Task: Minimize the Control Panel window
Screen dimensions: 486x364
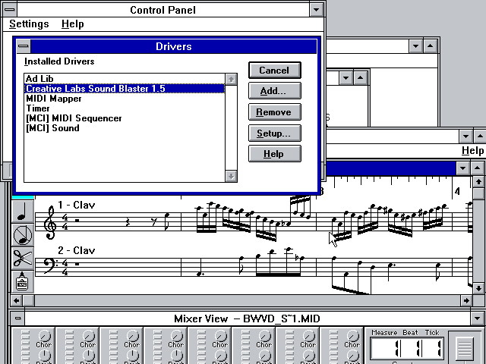Action: tap(316, 10)
